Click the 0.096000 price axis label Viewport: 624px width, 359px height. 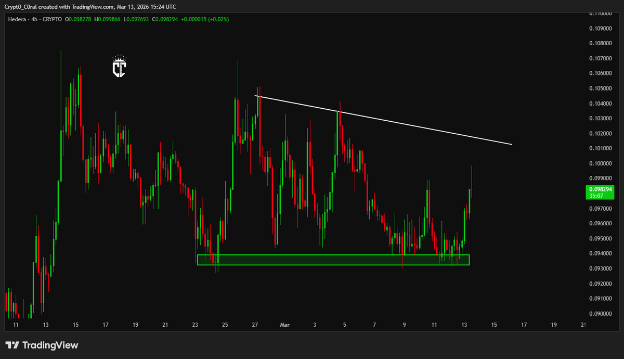coord(600,224)
